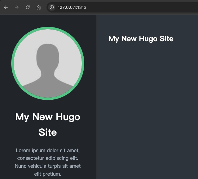Click the Lorem ipsum description paragraph

(x=48, y=162)
